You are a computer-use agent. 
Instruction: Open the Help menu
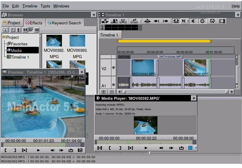236,6
